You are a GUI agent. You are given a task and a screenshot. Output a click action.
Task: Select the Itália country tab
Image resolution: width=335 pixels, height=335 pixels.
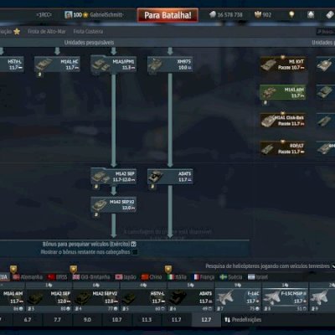pyautogui.click(x=177, y=277)
